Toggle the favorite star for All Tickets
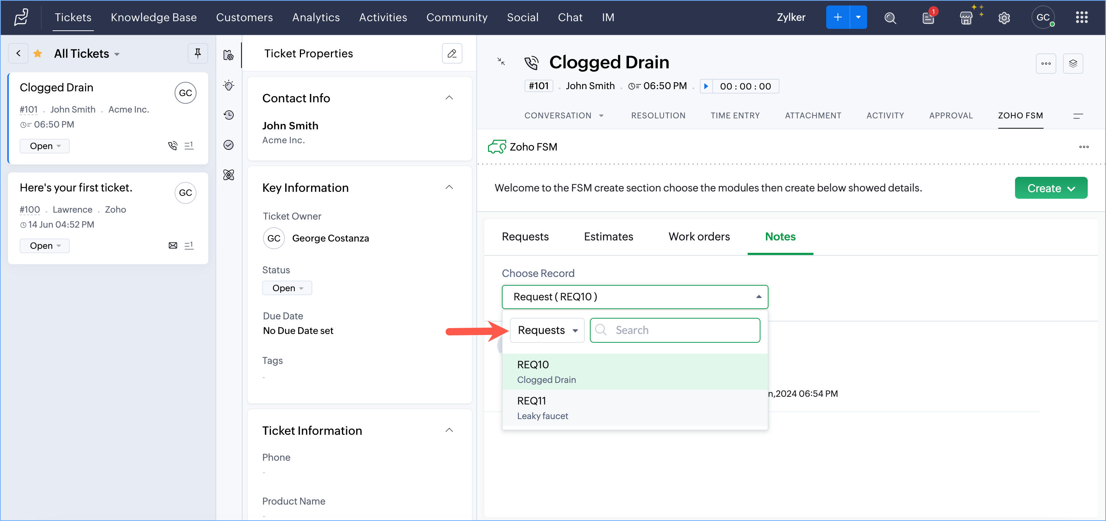The width and height of the screenshot is (1106, 521). pos(38,53)
